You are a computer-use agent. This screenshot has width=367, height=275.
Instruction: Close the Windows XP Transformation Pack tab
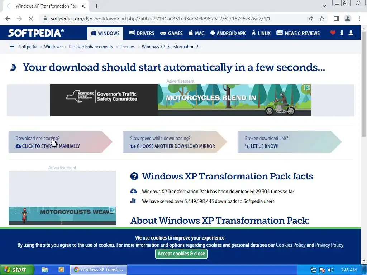(x=83, y=6)
